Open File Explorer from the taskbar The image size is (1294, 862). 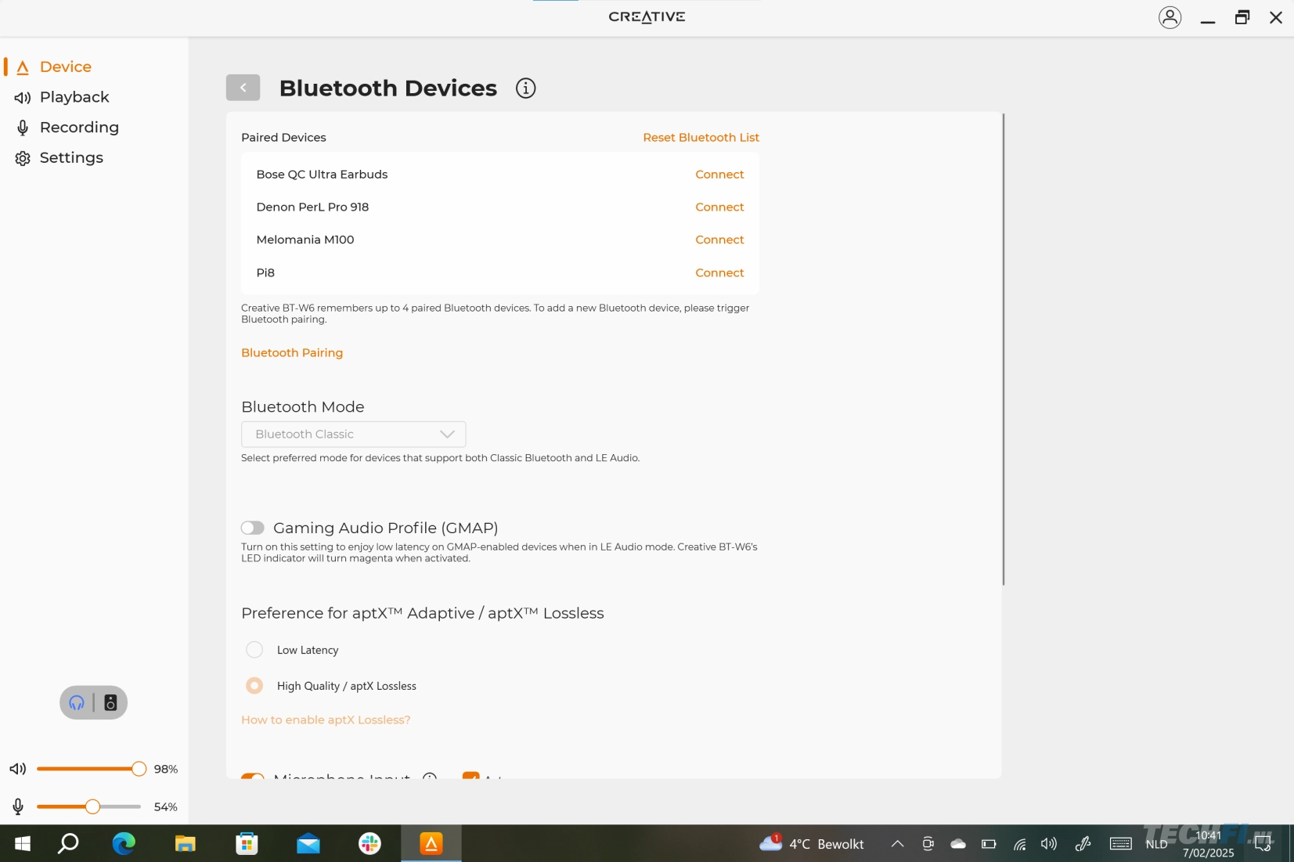point(185,843)
